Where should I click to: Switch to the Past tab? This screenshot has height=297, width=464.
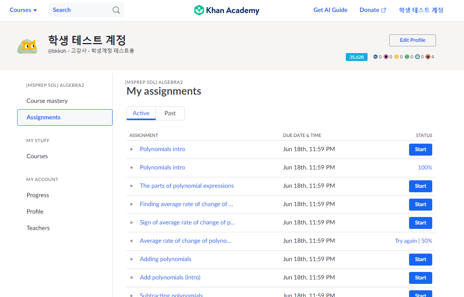(x=170, y=113)
